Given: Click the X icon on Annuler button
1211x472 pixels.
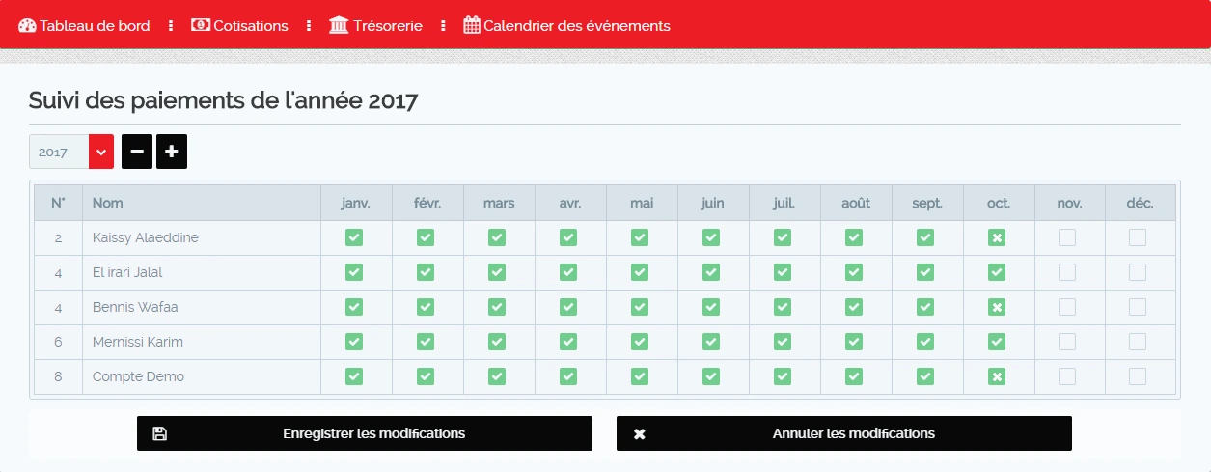Looking at the screenshot, I should pos(639,434).
